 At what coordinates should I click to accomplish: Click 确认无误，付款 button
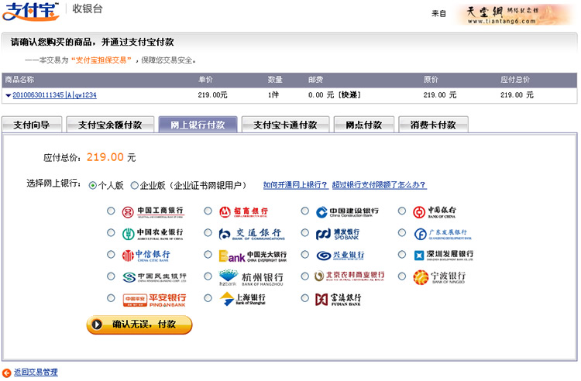tap(139, 325)
